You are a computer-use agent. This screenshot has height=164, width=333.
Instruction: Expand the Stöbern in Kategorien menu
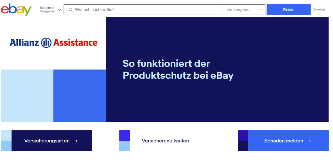50,10
